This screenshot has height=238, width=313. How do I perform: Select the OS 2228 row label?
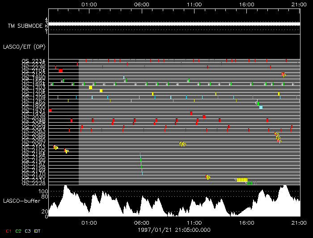coord(33,183)
